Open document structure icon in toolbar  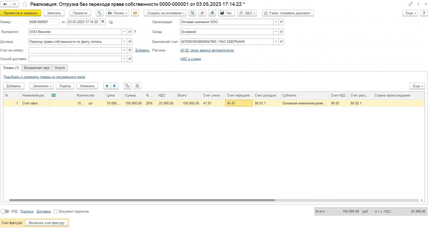[x=192, y=13]
